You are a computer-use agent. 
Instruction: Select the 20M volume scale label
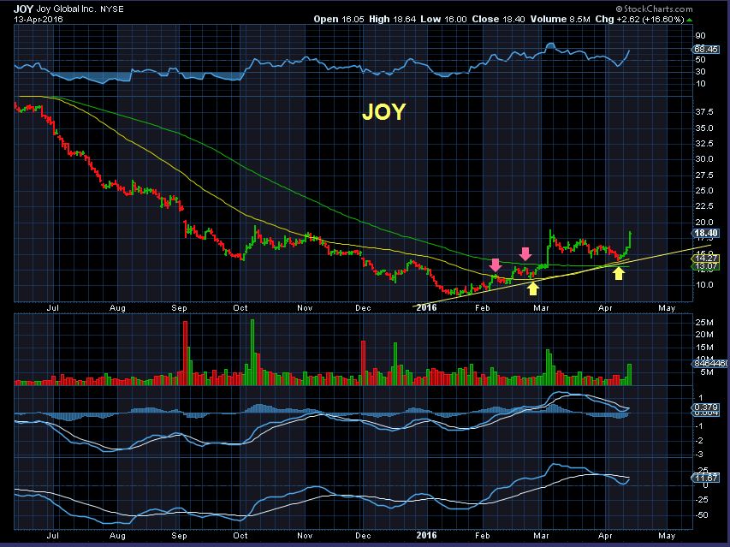pos(704,334)
